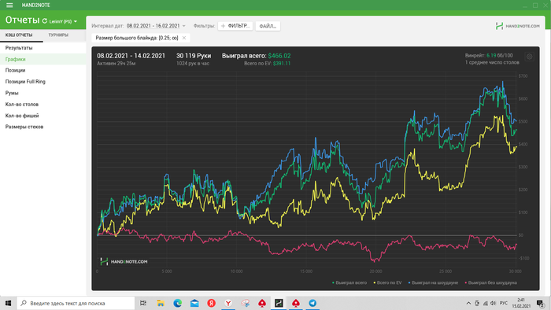Image resolution: width=551 pixels, height=310 pixels.
Task: Show hidden system tray icons chevron
Action: click(x=468, y=303)
